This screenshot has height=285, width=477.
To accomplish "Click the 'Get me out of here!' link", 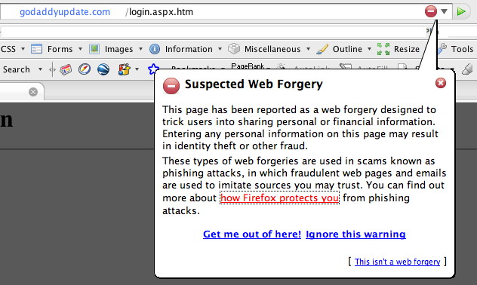I will (x=252, y=234).
